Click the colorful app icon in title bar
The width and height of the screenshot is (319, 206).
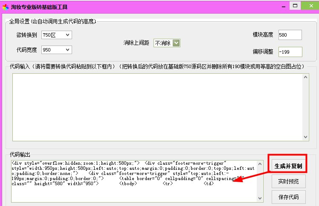(x=6, y=7)
